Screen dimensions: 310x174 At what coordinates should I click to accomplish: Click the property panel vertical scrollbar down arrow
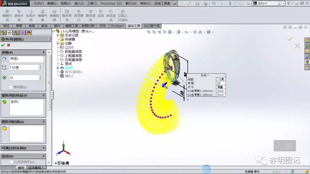[x=49, y=163]
